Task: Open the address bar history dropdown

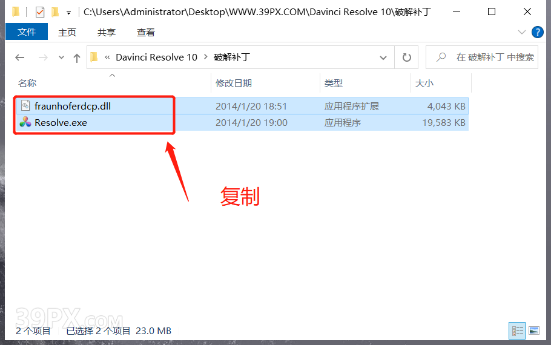Action: pyautogui.click(x=383, y=57)
